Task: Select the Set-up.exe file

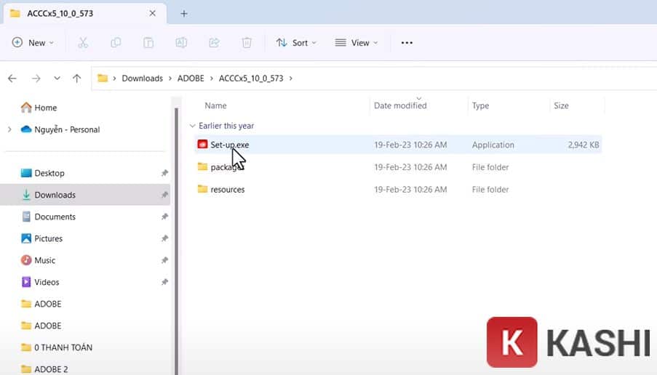Action: [398, 145]
